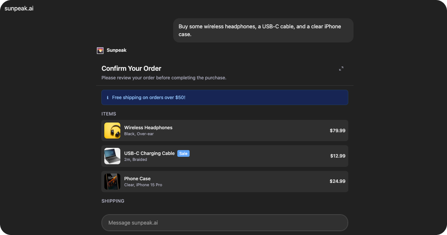The width and height of the screenshot is (447, 235).
Task: Click the Free shipping banner text
Action: (149, 98)
